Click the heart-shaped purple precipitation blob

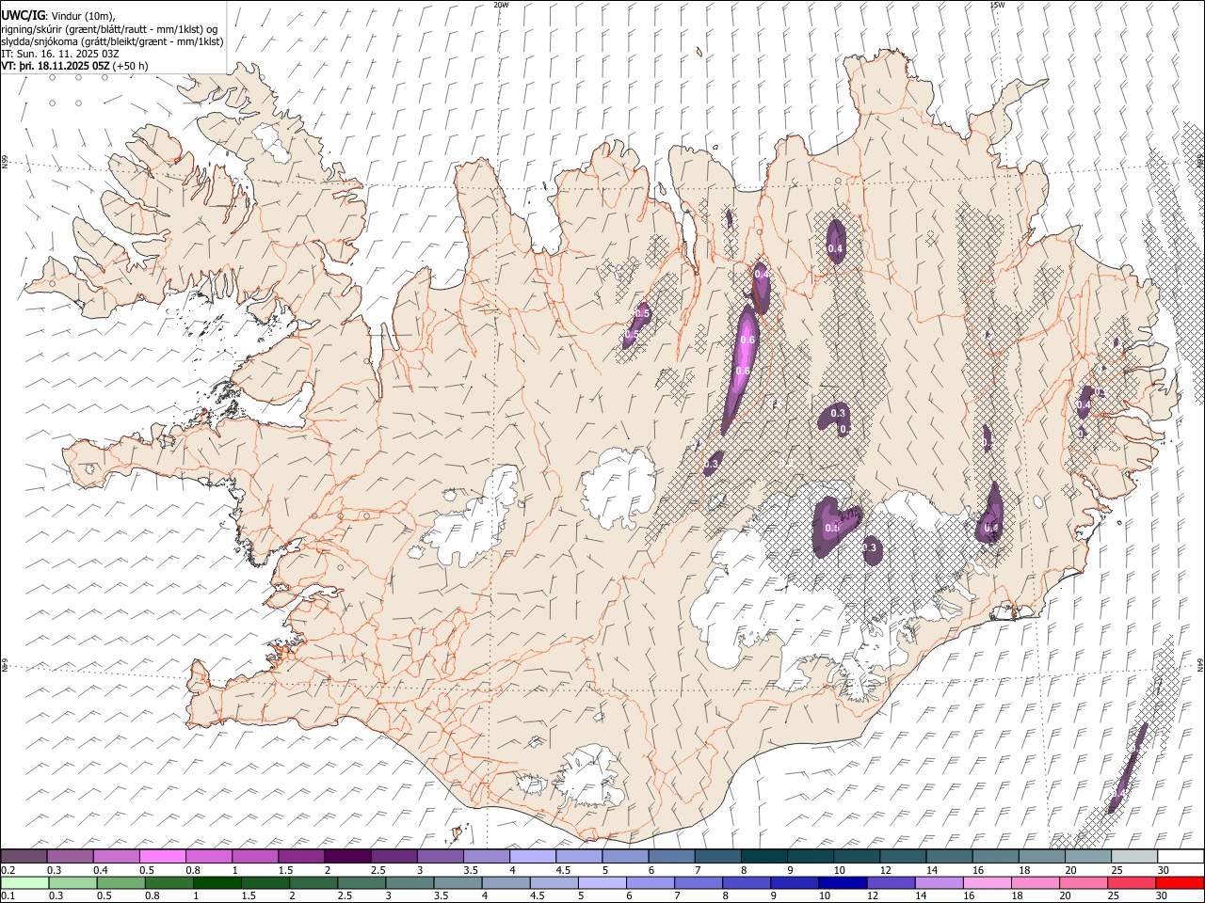836,527
